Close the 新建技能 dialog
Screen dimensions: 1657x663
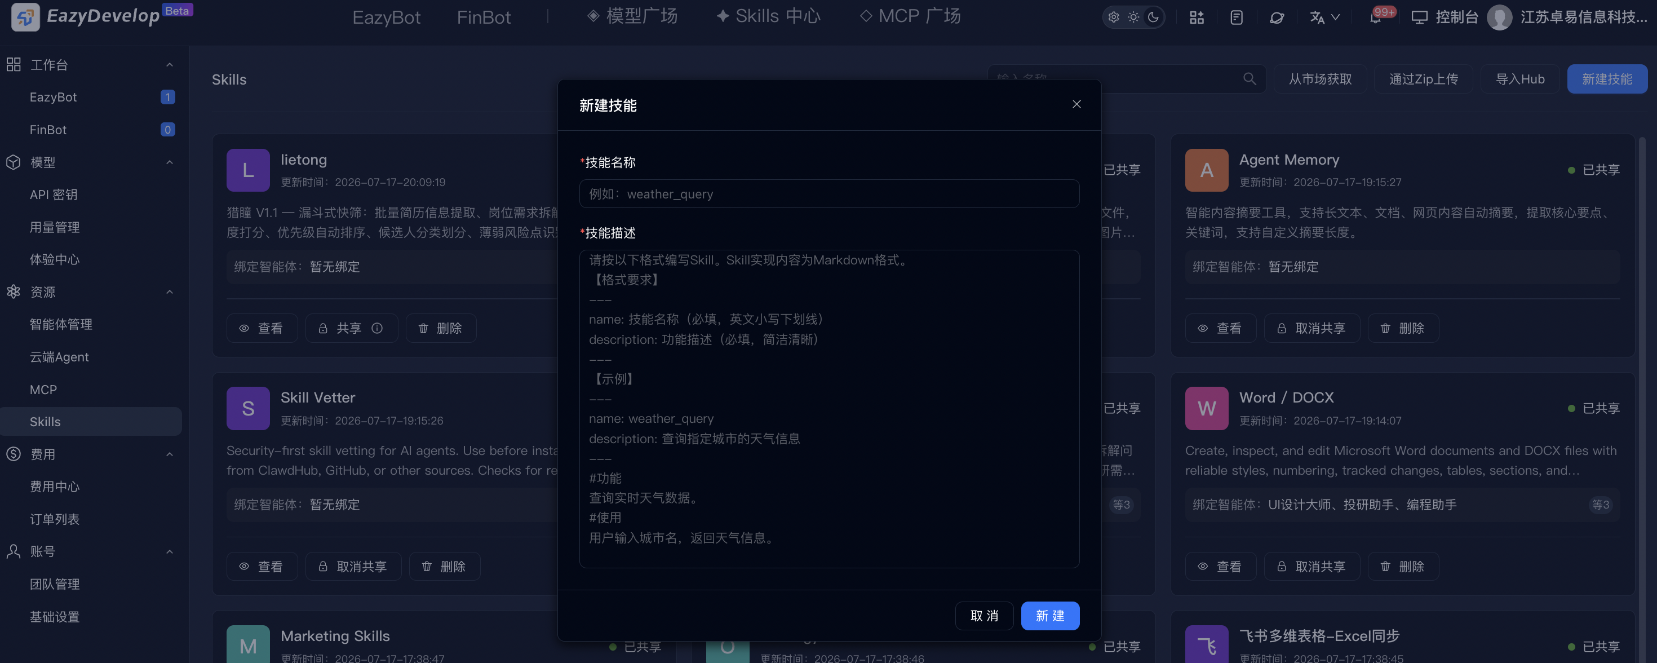1076,104
